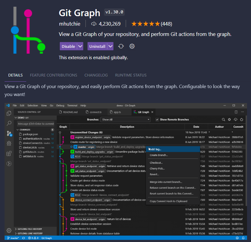Choose Merge into current branch...
The image size is (251, 242).
click(173, 182)
